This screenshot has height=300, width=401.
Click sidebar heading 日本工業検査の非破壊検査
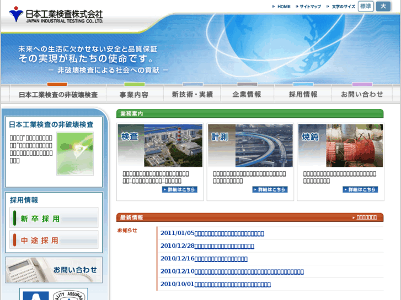[51, 124]
